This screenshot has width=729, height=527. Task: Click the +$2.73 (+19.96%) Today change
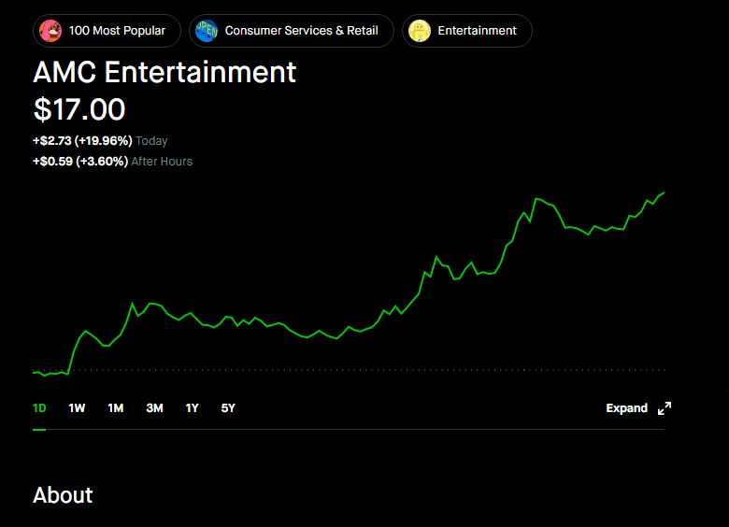100,140
